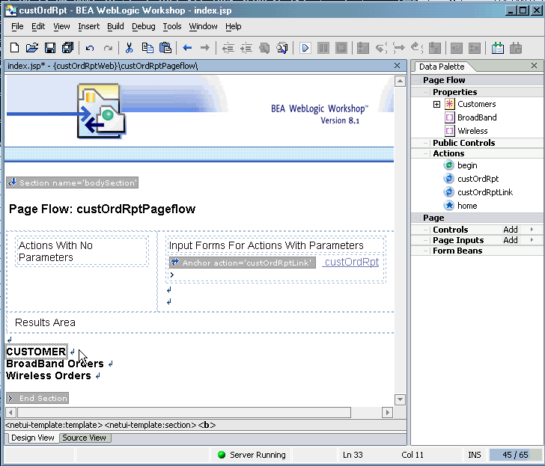Save the file with the floppy icon
Image resolution: width=545 pixels, height=466 pixels.
pyautogui.click(x=50, y=48)
